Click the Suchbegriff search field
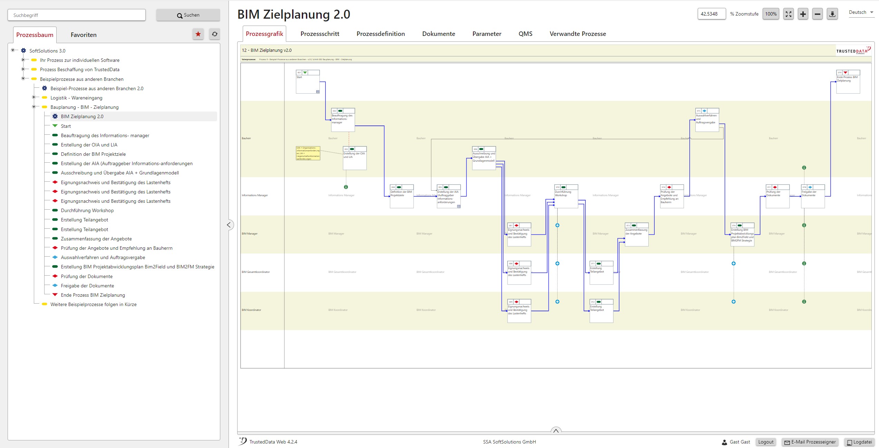This screenshot has height=448, width=879. tap(77, 15)
